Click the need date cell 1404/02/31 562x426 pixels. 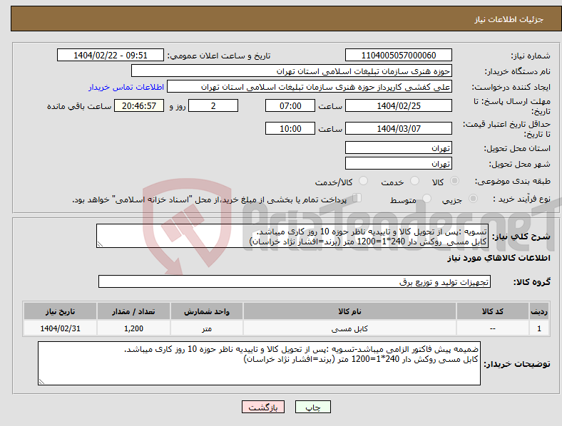coord(60,328)
